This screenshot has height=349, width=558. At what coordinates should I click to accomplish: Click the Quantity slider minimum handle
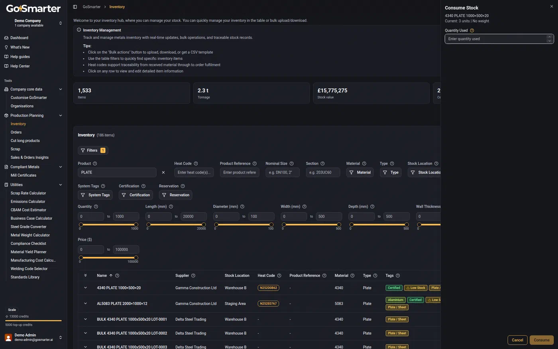[x=81, y=225]
